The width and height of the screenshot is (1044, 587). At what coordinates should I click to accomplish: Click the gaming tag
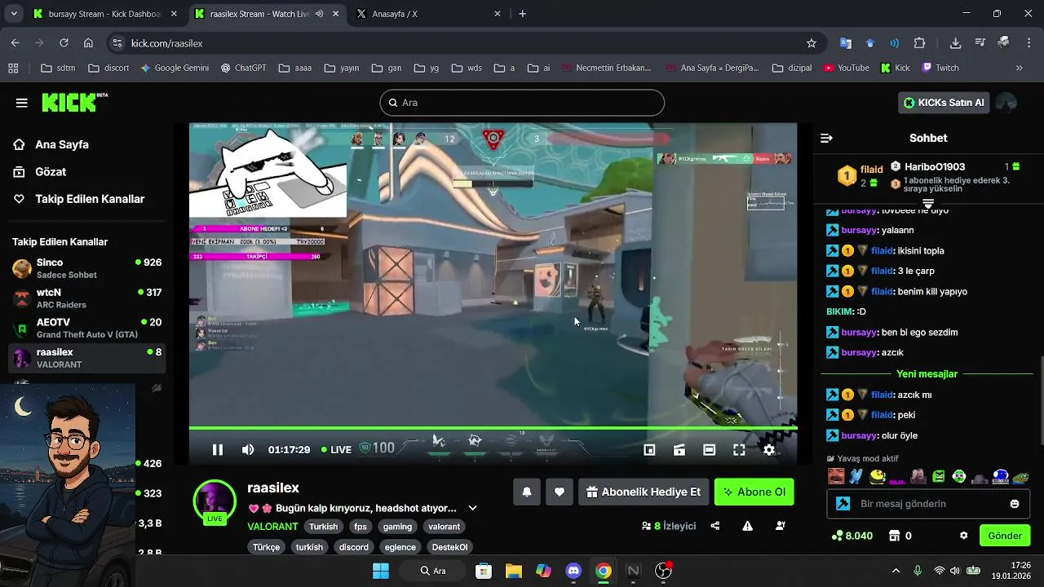click(x=397, y=527)
